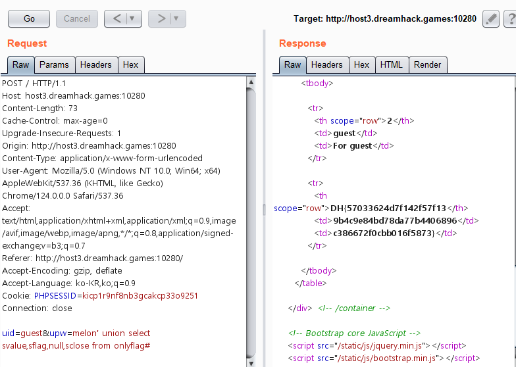Click the 'Origin:' header line
This screenshot has height=367, width=516.
tap(89, 146)
